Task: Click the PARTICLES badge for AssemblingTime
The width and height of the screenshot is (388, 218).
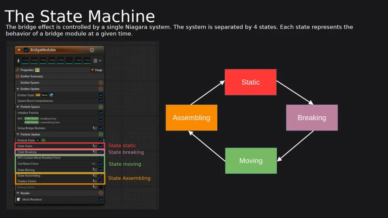Action: click(31, 122)
